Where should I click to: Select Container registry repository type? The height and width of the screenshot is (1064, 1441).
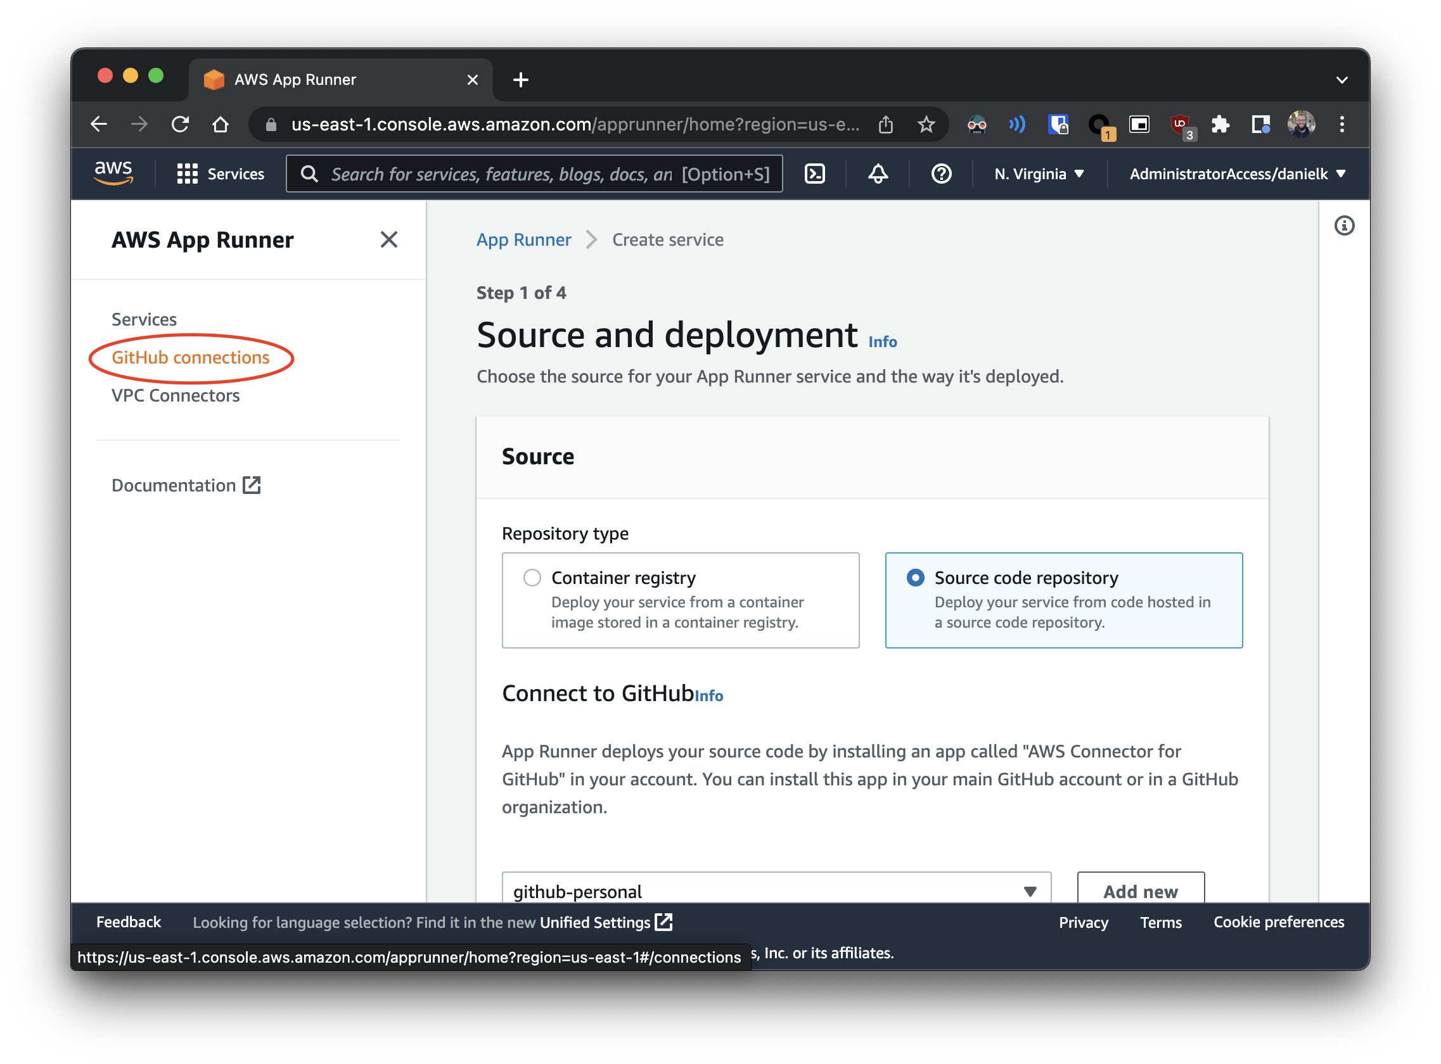532,578
